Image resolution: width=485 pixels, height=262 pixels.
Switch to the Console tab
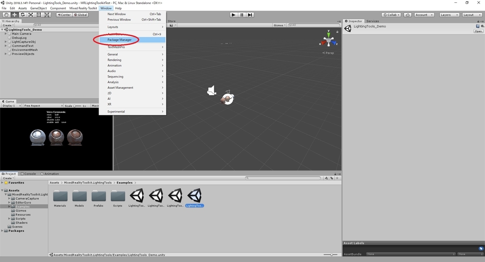pos(28,174)
